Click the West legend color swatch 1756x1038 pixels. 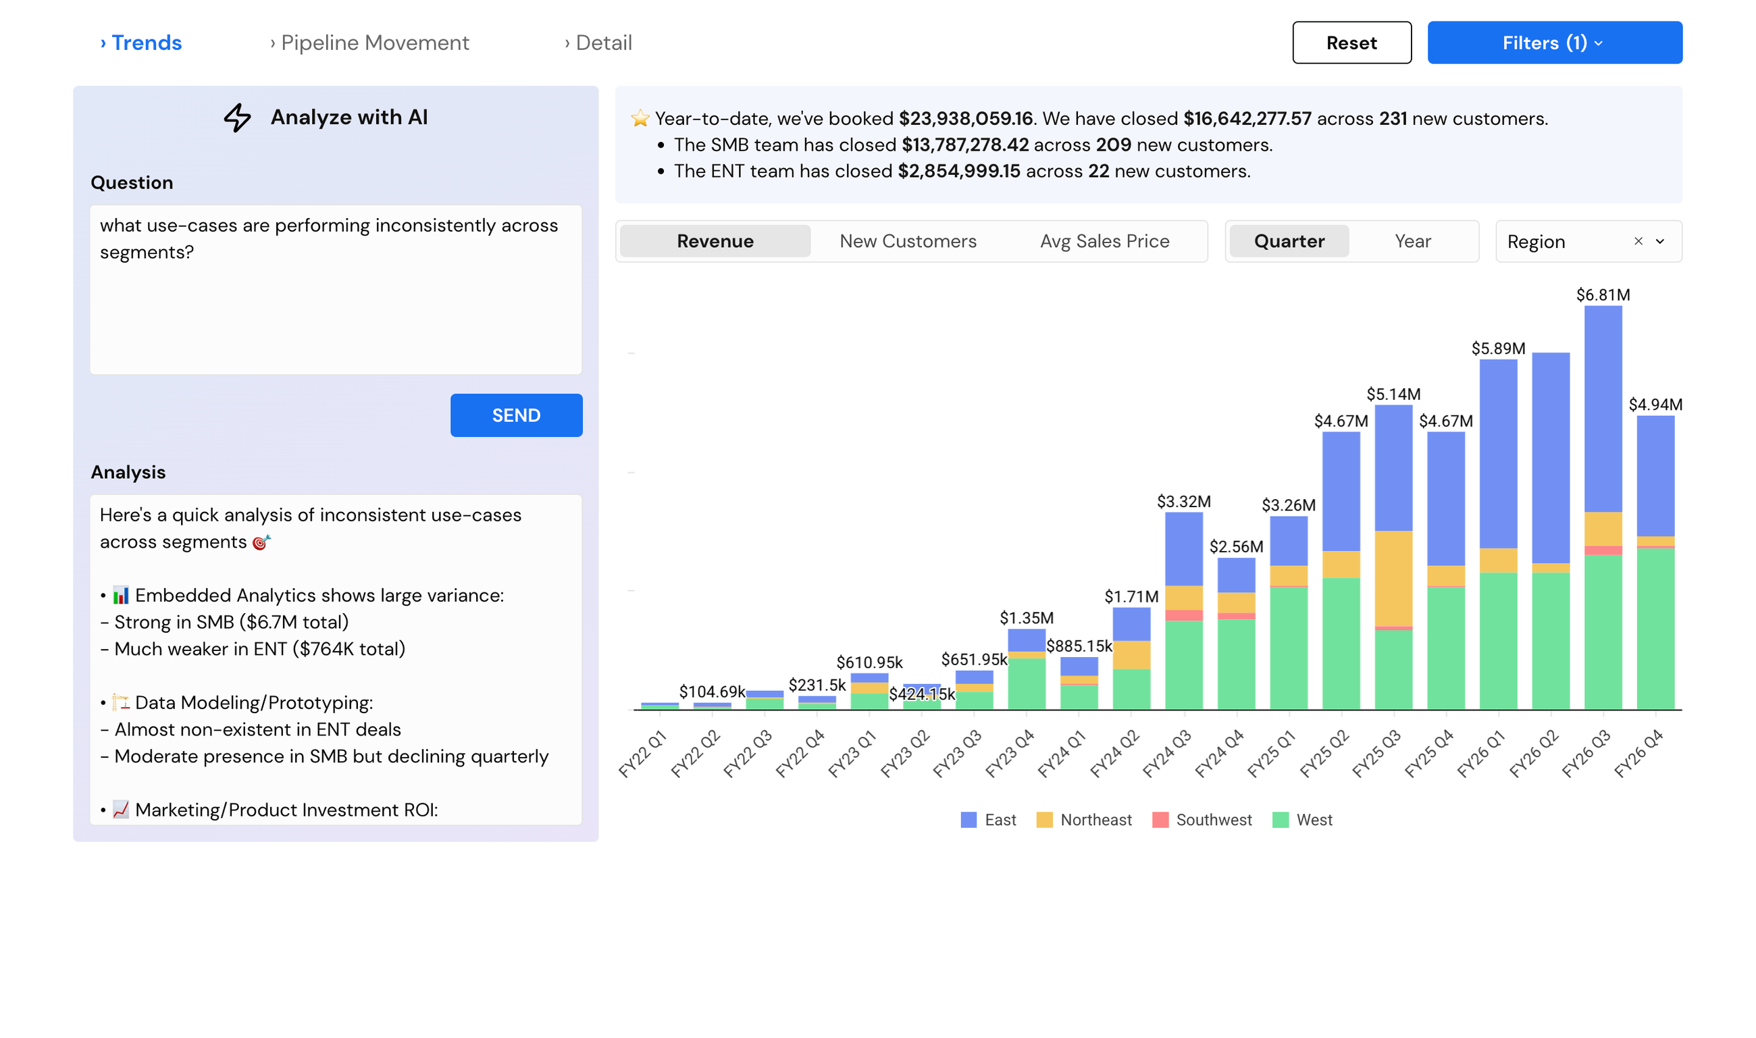tap(1279, 819)
